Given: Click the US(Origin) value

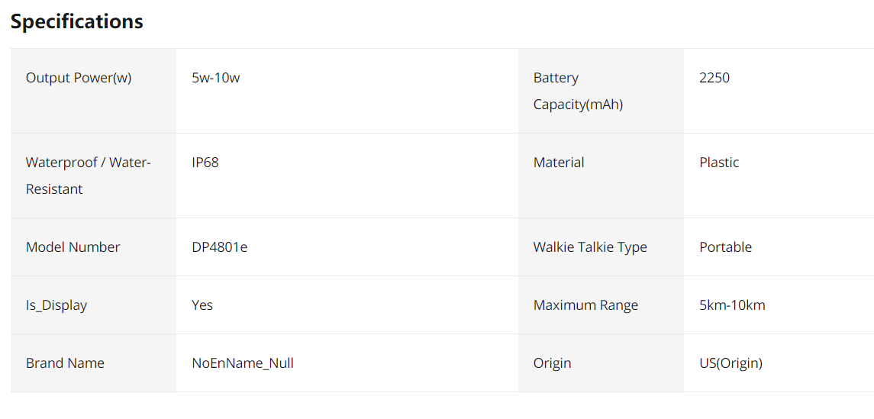Looking at the screenshot, I should [730, 363].
